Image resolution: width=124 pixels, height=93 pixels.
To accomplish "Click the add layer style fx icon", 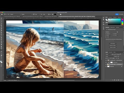I will coord(113,80).
